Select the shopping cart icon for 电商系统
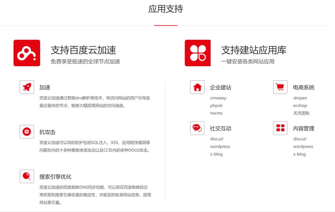 pos(280,87)
